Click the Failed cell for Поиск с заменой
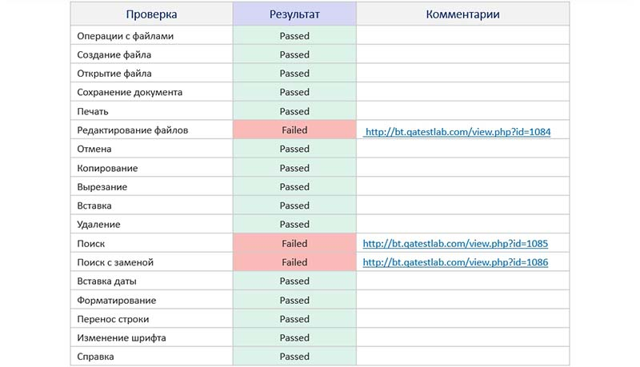The height and width of the screenshot is (367, 640). [294, 262]
